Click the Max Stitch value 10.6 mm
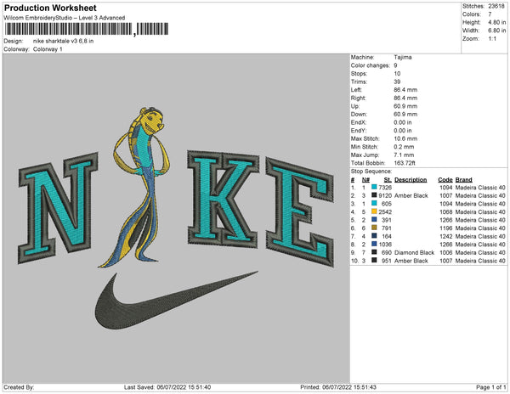 pos(405,138)
